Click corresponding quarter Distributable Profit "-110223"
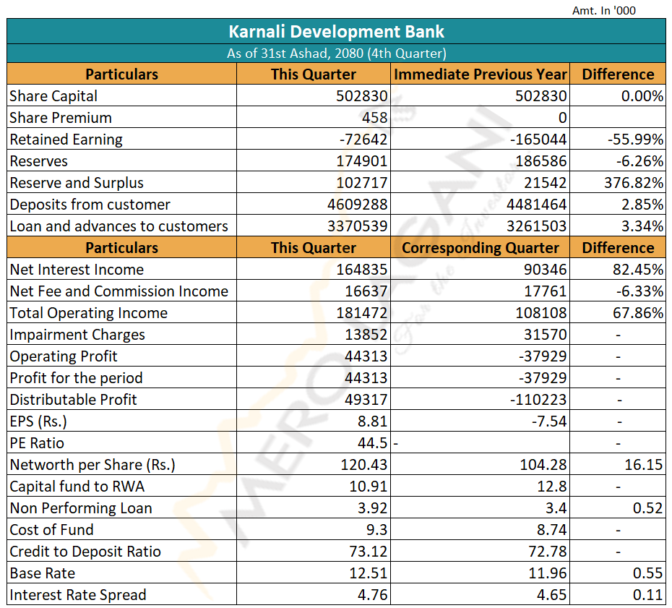Image resolution: width=672 pixels, height=608 pixels. pyautogui.click(x=538, y=400)
